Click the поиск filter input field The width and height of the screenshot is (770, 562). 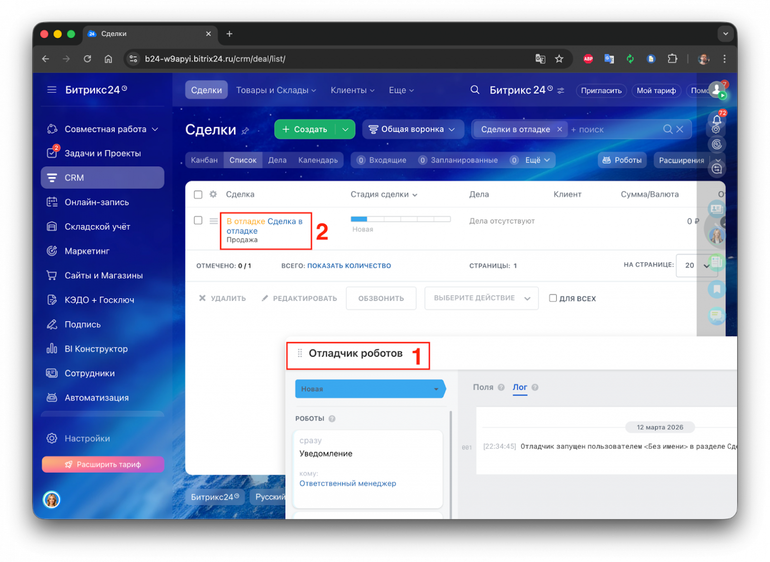pyautogui.click(x=615, y=129)
